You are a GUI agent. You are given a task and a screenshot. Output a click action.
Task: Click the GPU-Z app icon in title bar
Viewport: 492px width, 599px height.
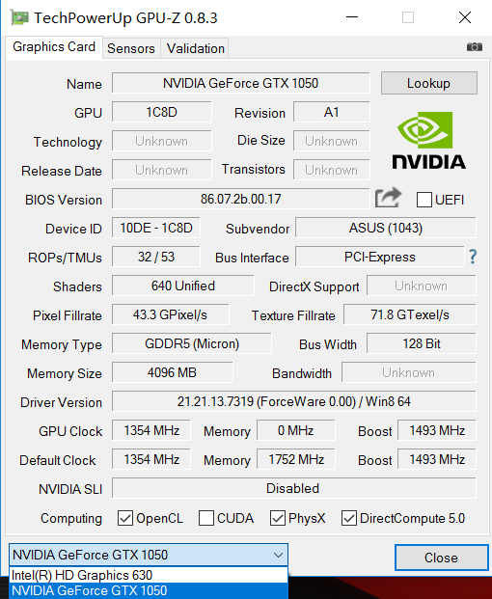[18, 18]
